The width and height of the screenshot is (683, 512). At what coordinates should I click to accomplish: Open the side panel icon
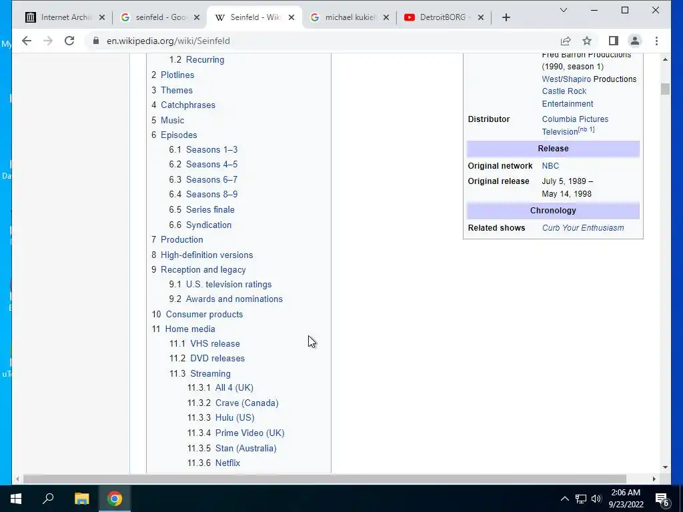point(614,41)
